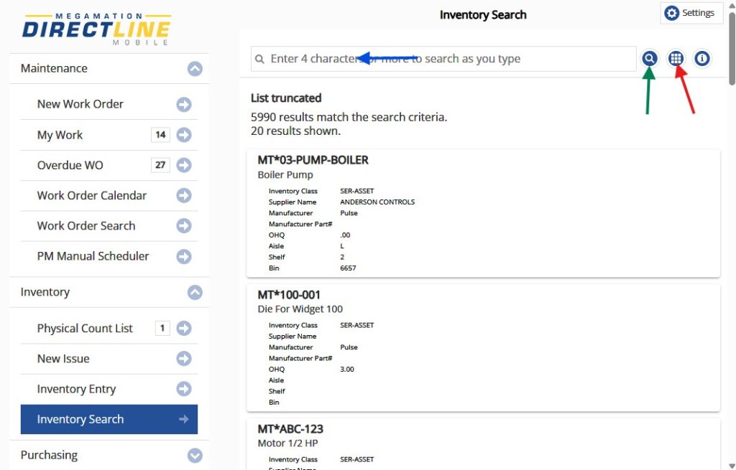Expand the Purchasing section
Viewport: 736px width, 470px height.
195,456
